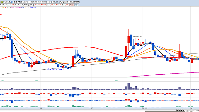This screenshot has height=112, width=199.
Task: Click the zoom slider at bottom right
Action: (190, 110)
